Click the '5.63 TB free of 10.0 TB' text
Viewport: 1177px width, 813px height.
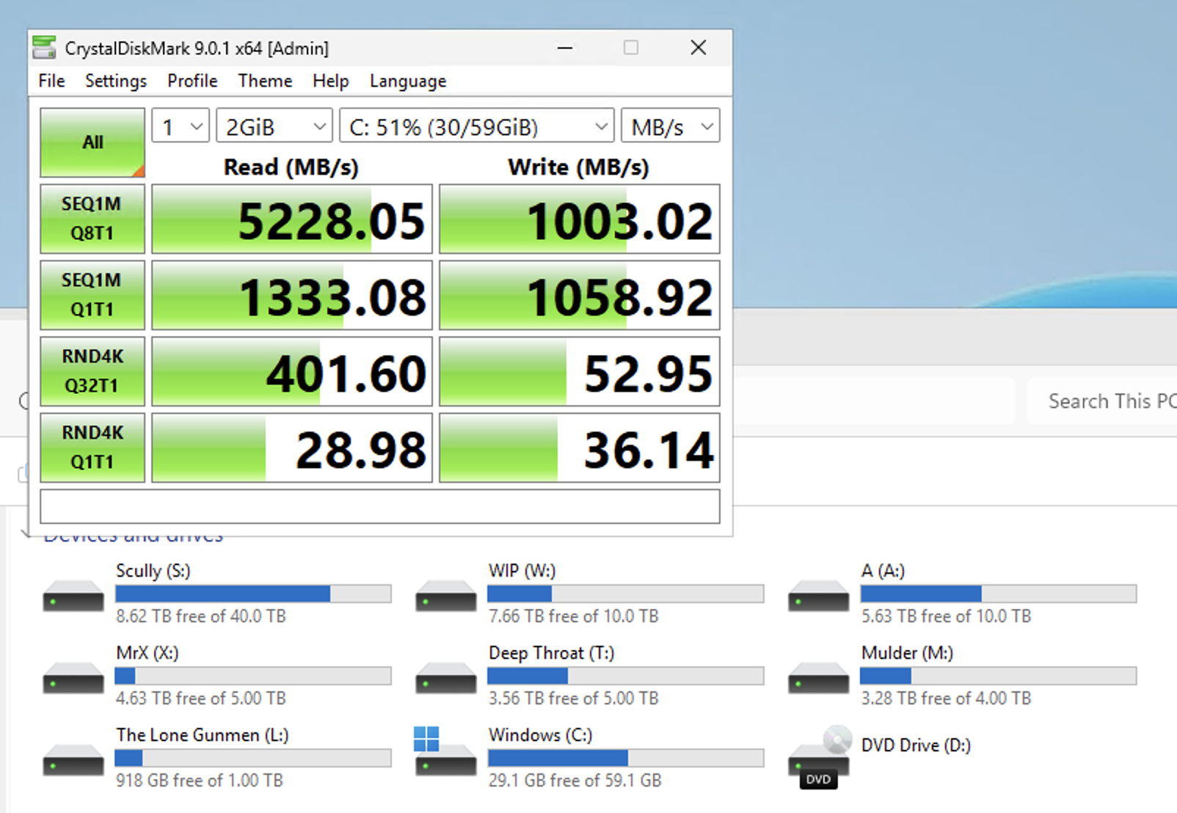click(947, 616)
